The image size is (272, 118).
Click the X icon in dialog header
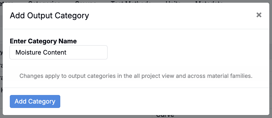(259, 15)
